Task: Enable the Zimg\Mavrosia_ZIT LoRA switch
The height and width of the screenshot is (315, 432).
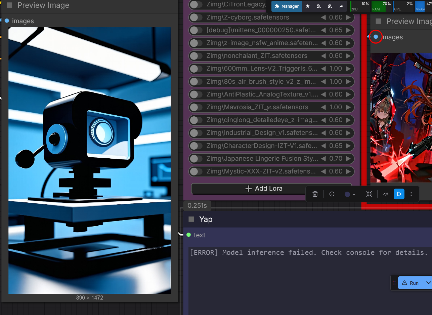Action: 196,107
